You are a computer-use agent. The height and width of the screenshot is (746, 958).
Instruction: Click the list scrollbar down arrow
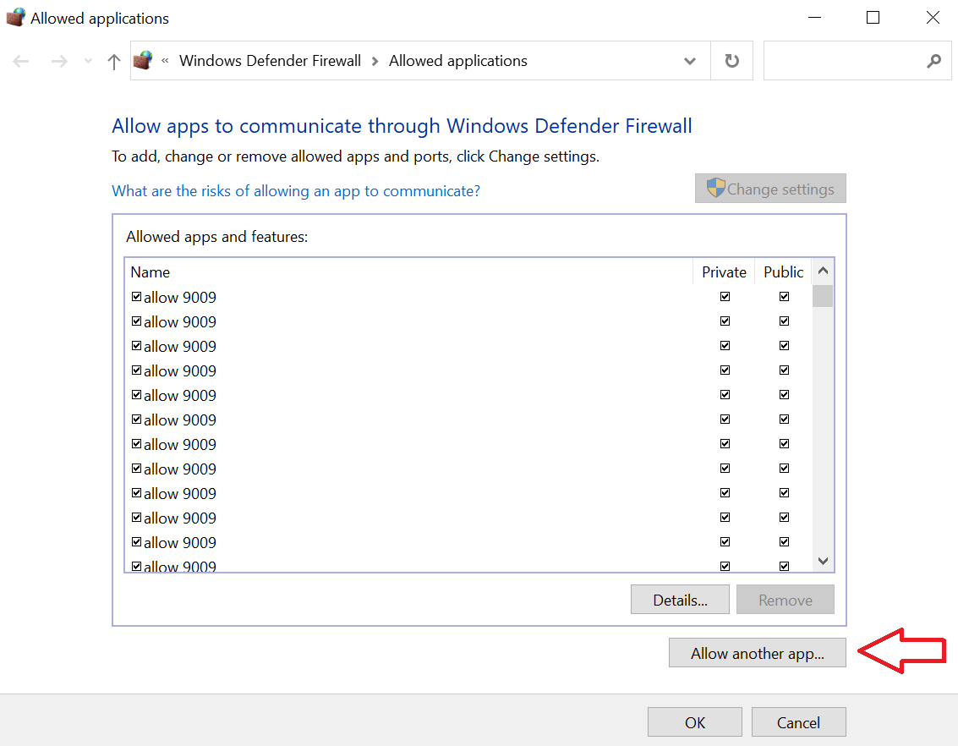click(823, 561)
